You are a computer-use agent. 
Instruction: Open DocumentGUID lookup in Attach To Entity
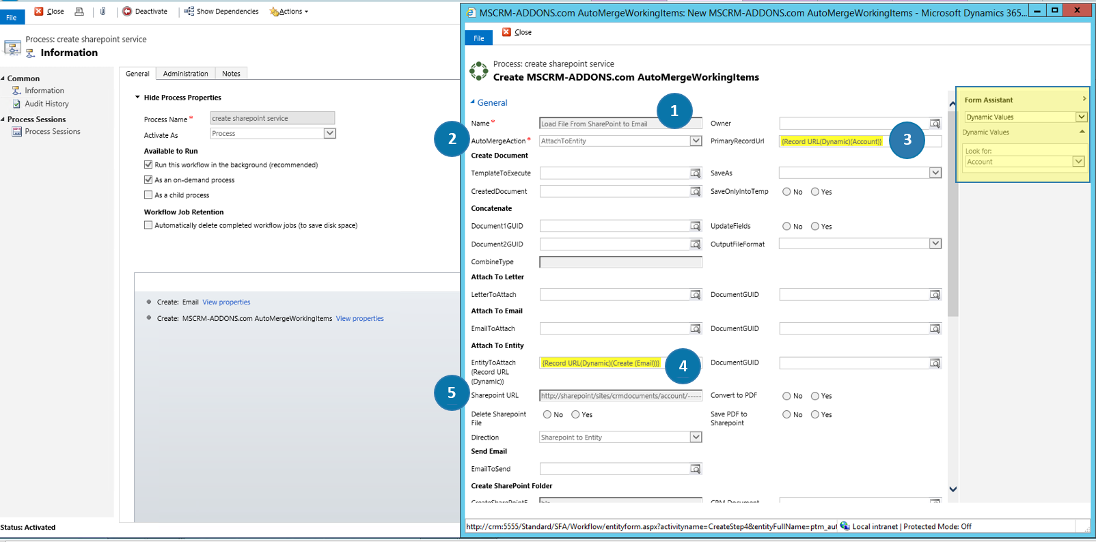pyautogui.click(x=935, y=363)
